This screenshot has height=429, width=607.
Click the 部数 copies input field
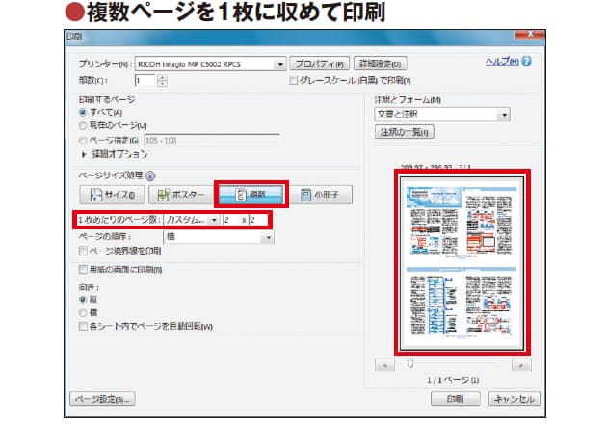145,82
